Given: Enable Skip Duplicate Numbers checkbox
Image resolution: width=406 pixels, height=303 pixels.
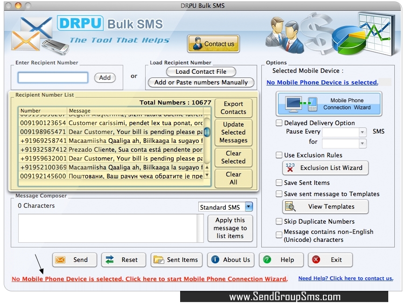Looking at the screenshot, I should tap(279, 221).
